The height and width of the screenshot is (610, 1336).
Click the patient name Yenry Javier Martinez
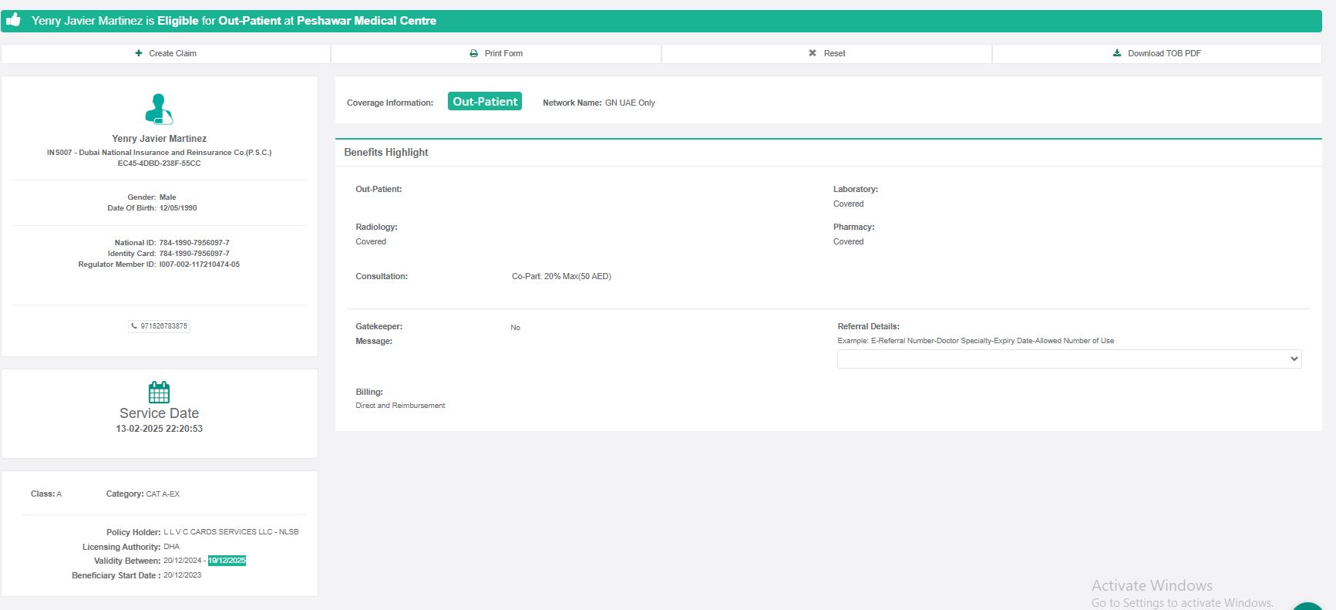159,139
